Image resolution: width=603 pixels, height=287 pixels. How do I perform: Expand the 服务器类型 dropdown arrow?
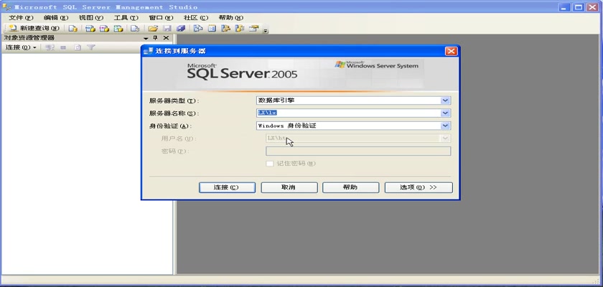click(445, 100)
